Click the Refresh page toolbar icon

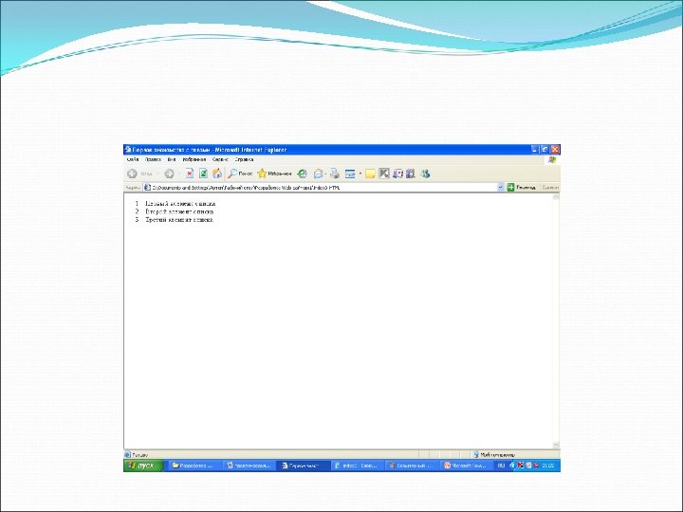click(203, 174)
